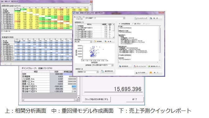The height and width of the screenshot is (118, 209).
Task: Enable the fourth variable's use checkbox
Action: click(110, 31)
